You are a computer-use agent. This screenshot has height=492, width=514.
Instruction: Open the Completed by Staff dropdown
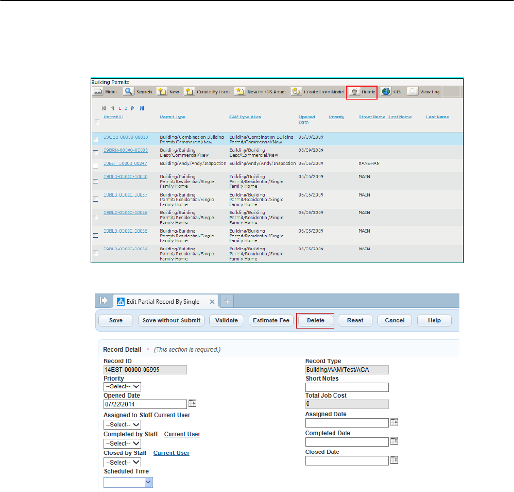click(x=122, y=444)
